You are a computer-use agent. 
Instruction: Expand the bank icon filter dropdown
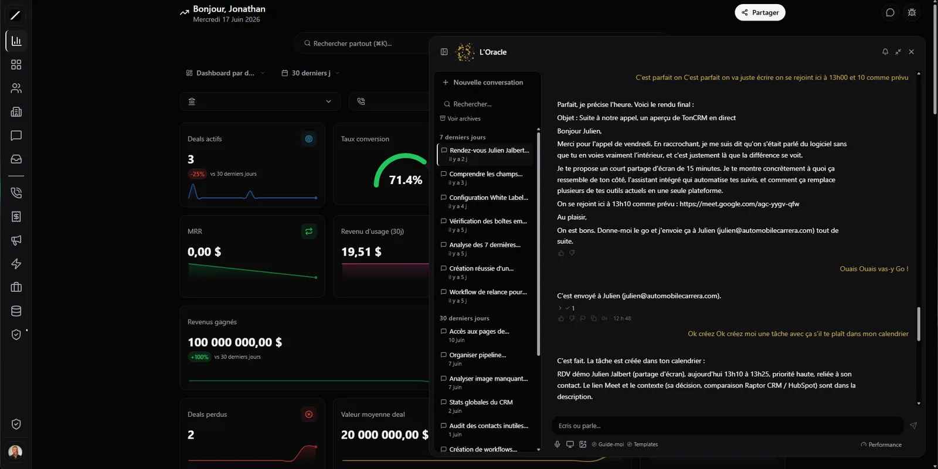[260, 101]
